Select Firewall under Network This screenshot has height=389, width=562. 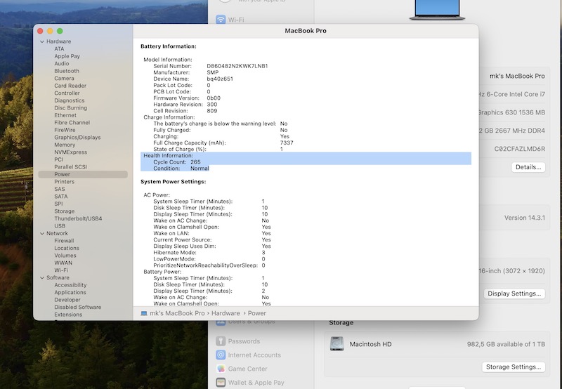pyautogui.click(x=64, y=241)
